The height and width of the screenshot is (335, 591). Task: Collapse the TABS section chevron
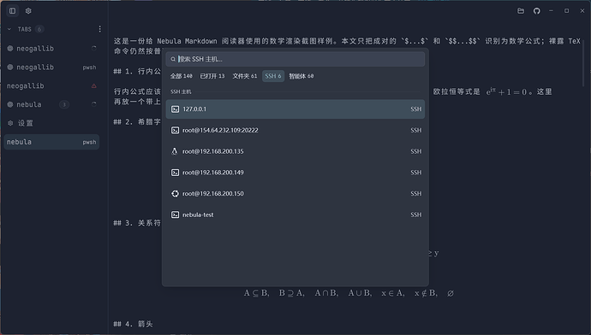click(x=9, y=29)
